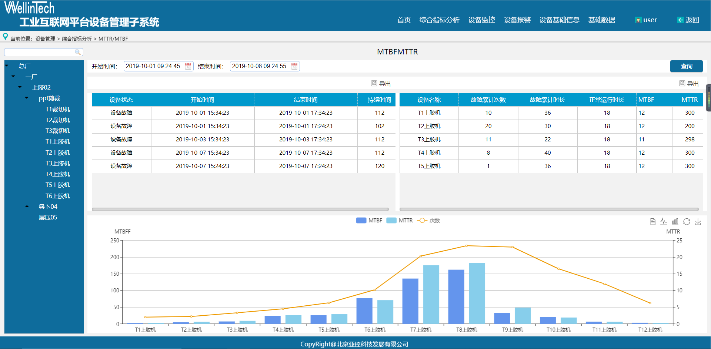Screen dimensions: 711x349
Task: Click the return arrow icon
Action: click(680, 20)
